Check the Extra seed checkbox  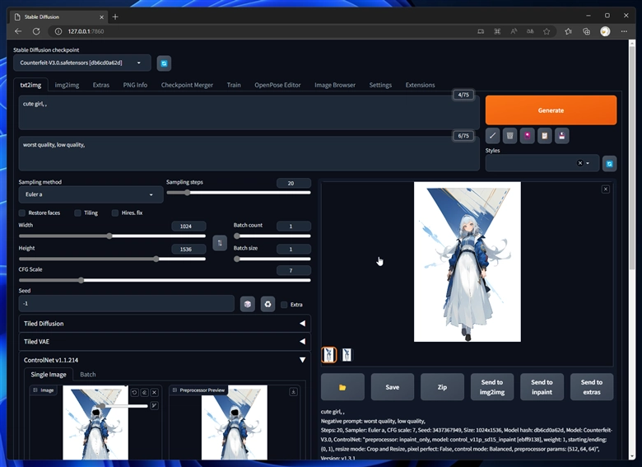click(284, 305)
